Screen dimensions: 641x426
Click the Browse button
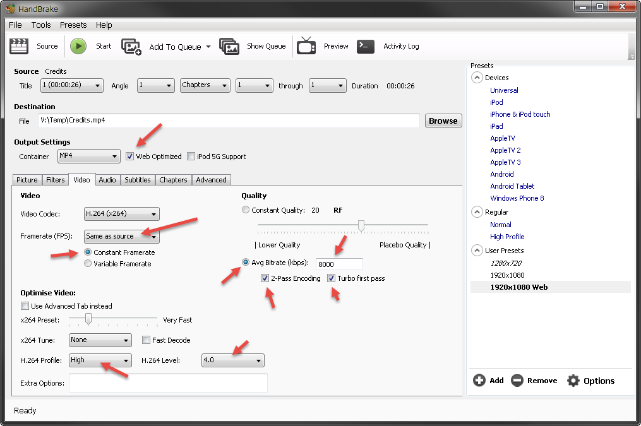[x=443, y=121]
